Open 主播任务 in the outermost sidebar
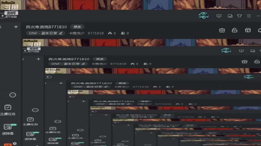261x146 pixels. pyautogui.click(x=8, y=110)
